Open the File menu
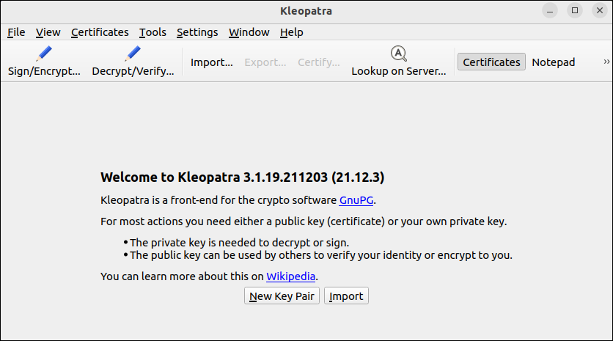This screenshot has height=341, width=613. (16, 32)
